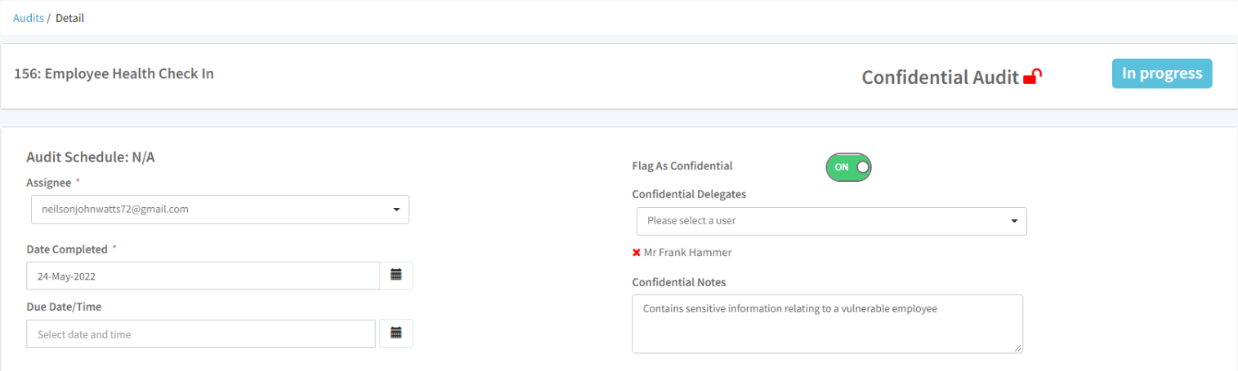The height and width of the screenshot is (371, 1238).
Task: Click the Audit Schedule N/A heading
Action: click(x=91, y=157)
